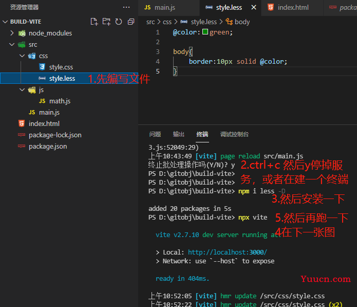Click the green src folder icon
357x307 pixels.
pyautogui.click(x=22, y=45)
